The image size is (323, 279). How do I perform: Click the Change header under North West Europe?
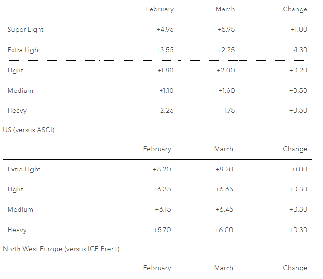coord(295,268)
